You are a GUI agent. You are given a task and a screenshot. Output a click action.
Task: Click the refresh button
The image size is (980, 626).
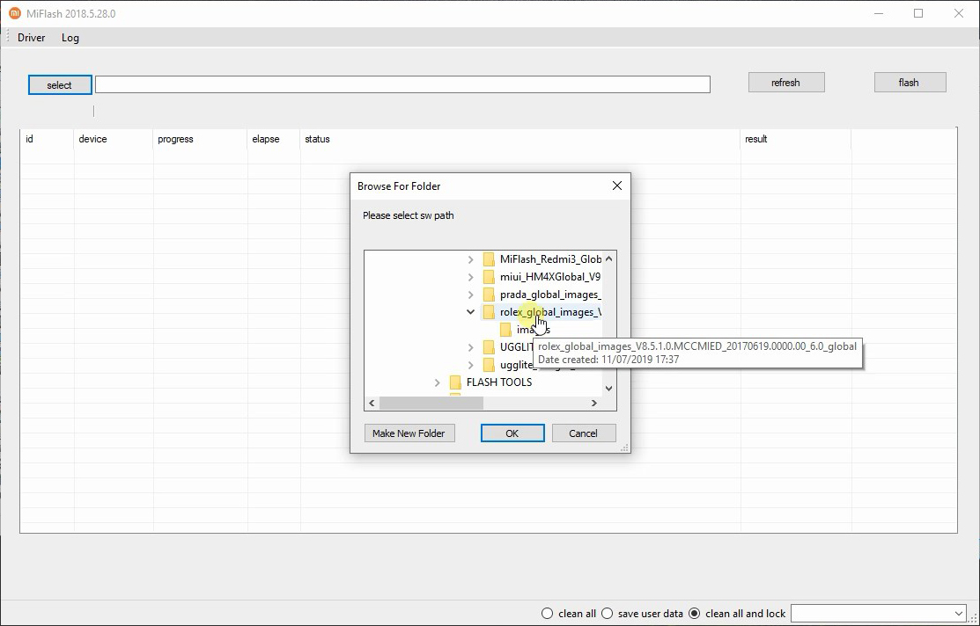[786, 83]
